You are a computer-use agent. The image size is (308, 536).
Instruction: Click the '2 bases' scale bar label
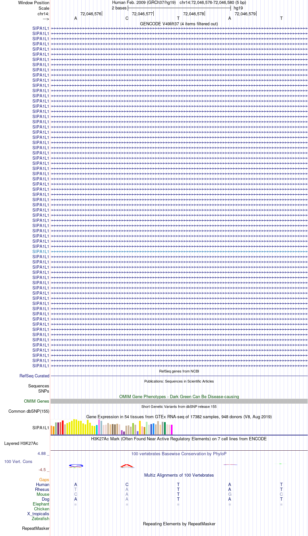point(119,8)
